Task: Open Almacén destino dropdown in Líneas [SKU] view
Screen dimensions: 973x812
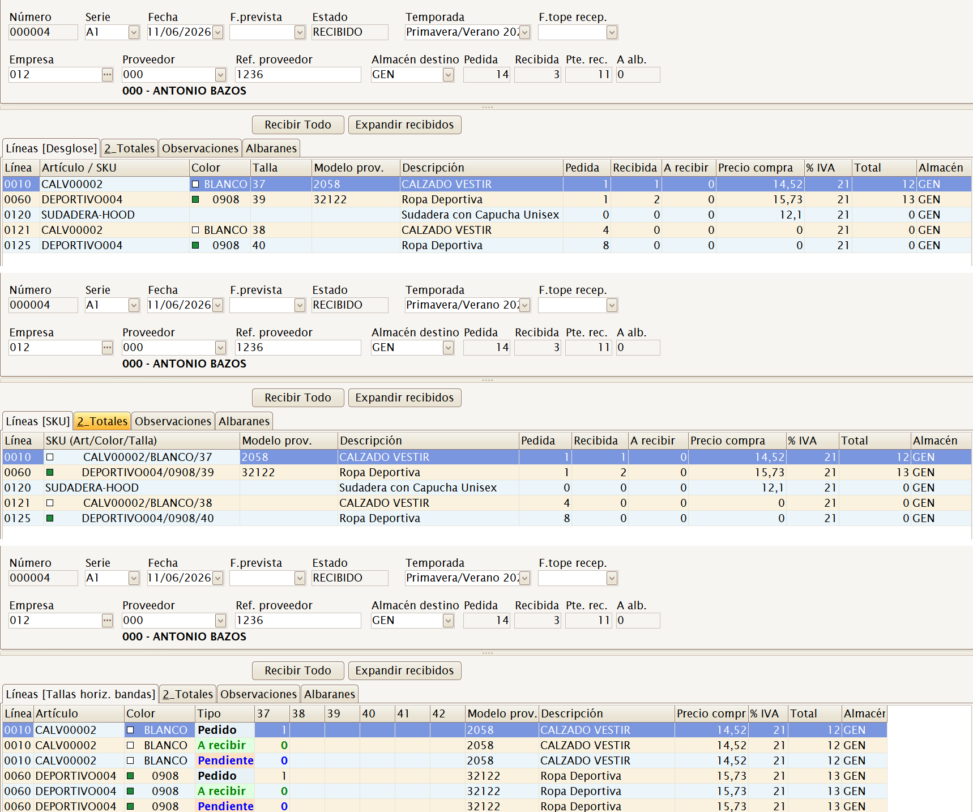Action: point(448,348)
